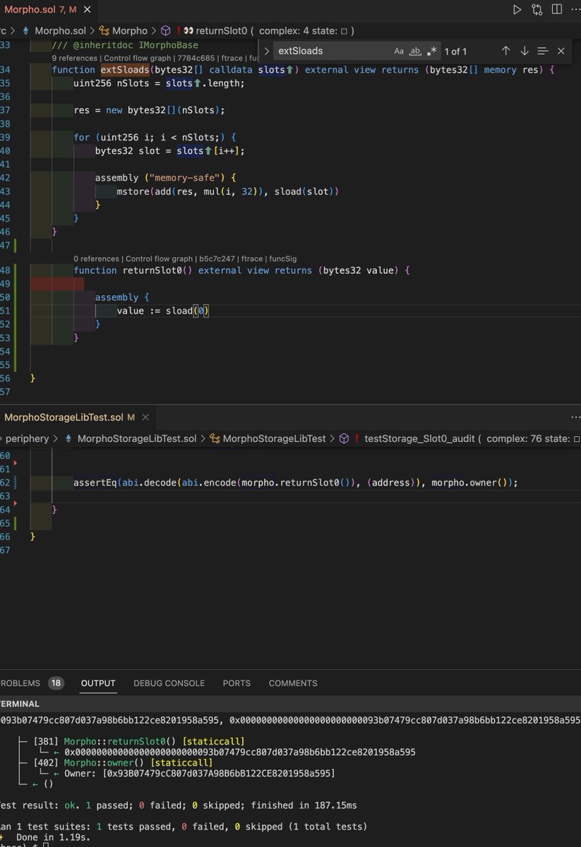Close the find widget

561,51
